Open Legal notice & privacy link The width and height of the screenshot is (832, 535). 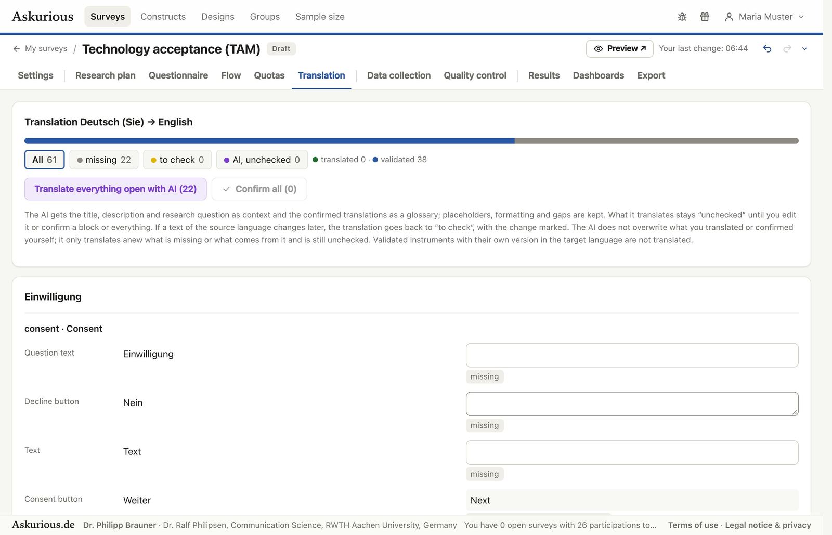coord(768,525)
